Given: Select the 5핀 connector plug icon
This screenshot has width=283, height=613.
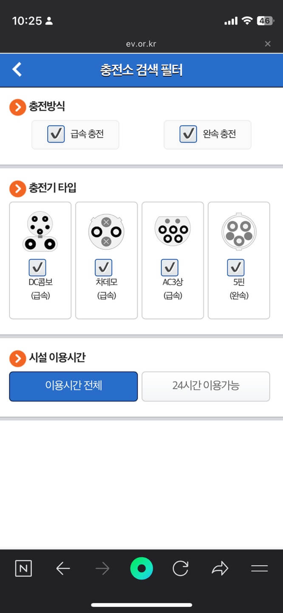Looking at the screenshot, I should [x=239, y=231].
